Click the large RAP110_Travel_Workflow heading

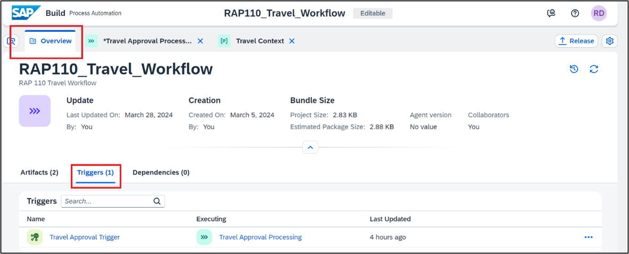coord(116,69)
